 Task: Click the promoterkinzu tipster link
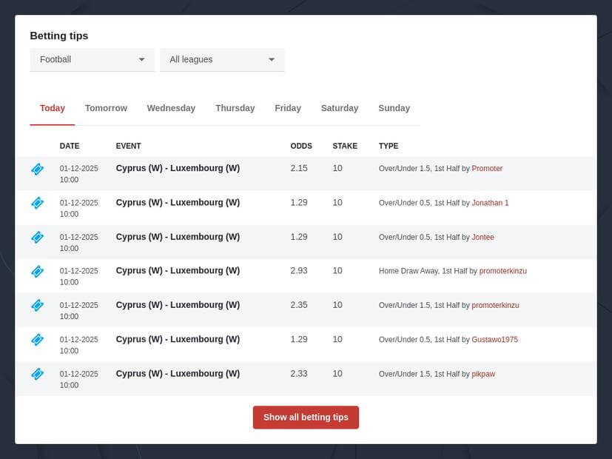(503, 272)
